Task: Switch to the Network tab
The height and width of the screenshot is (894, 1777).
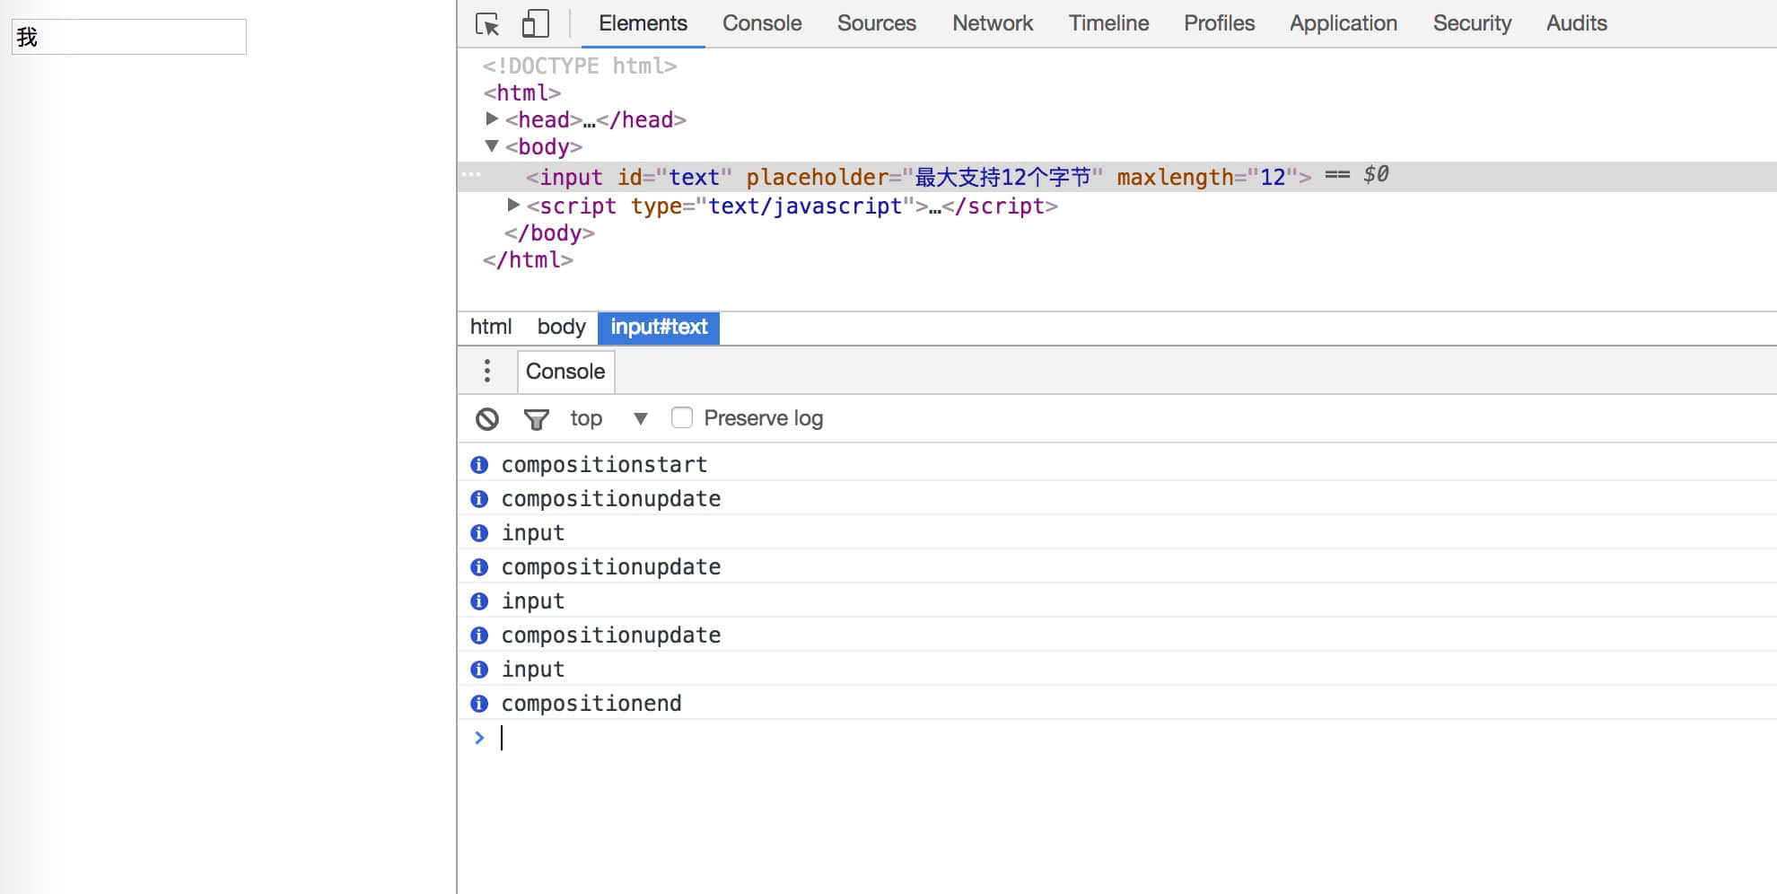Action: (992, 23)
